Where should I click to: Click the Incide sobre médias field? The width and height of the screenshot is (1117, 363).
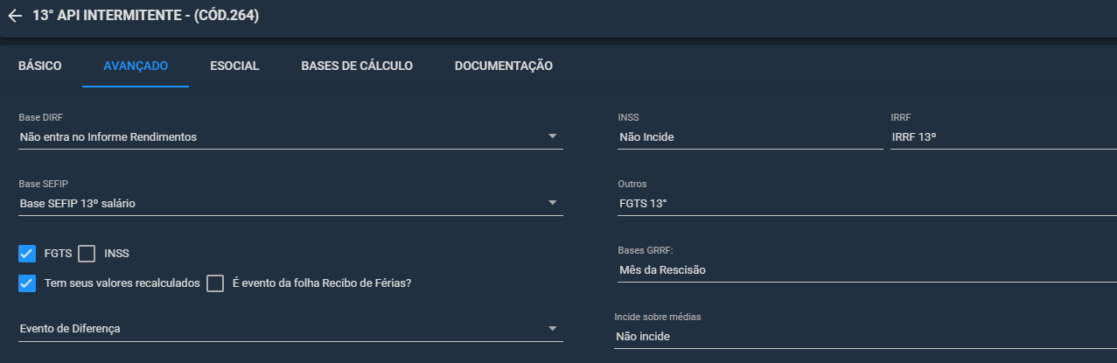[865, 336]
